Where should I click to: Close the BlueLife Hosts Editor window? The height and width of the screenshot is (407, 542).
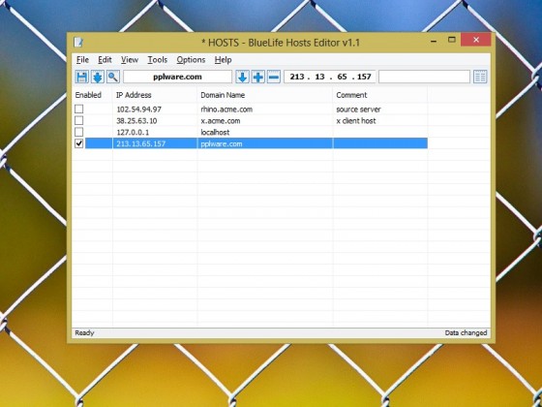[x=476, y=40]
